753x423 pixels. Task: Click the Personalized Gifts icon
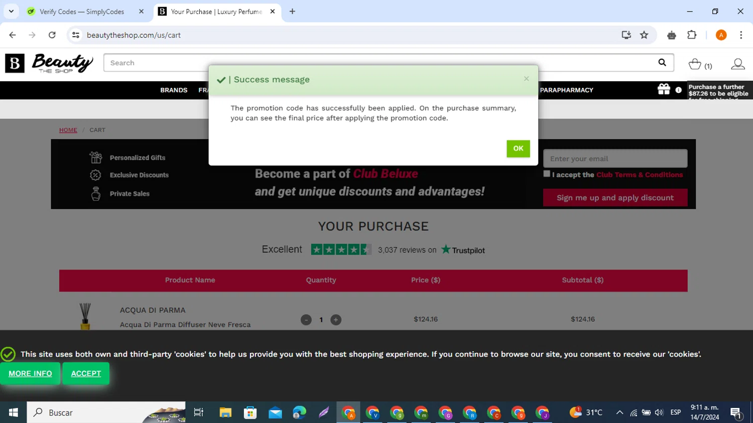pyautogui.click(x=95, y=158)
